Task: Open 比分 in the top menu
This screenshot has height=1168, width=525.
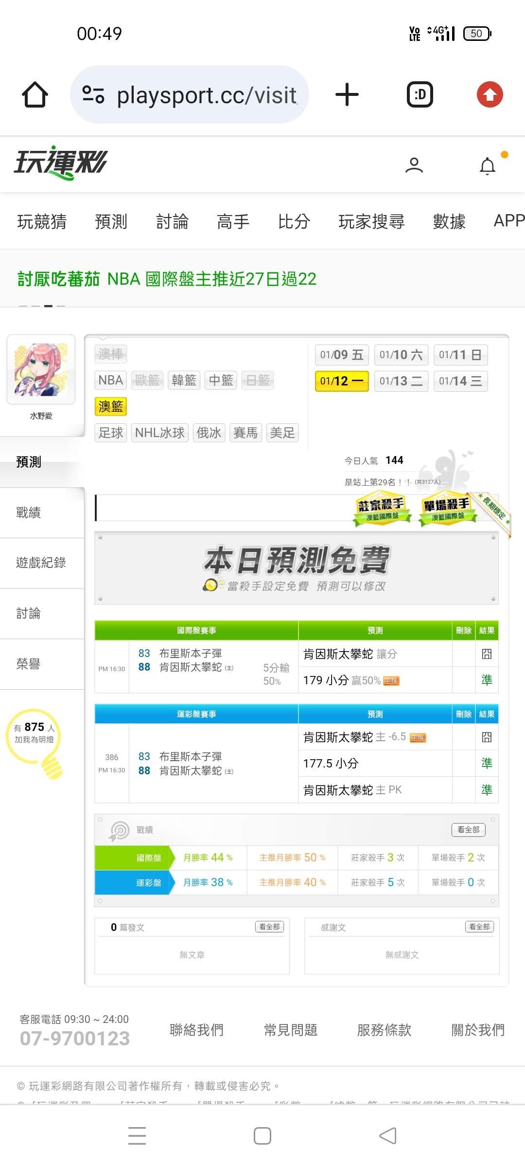Action: pyautogui.click(x=294, y=221)
